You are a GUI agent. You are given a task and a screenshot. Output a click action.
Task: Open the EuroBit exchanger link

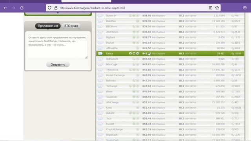(110, 124)
